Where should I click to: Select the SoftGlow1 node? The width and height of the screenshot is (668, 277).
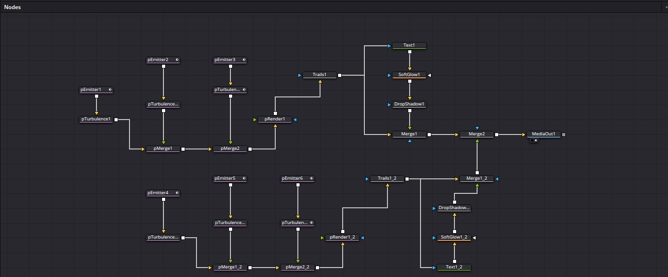[409, 75]
